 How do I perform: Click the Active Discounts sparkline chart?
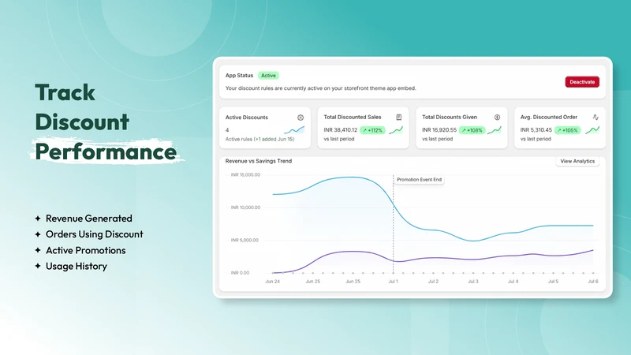coord(294,130)
